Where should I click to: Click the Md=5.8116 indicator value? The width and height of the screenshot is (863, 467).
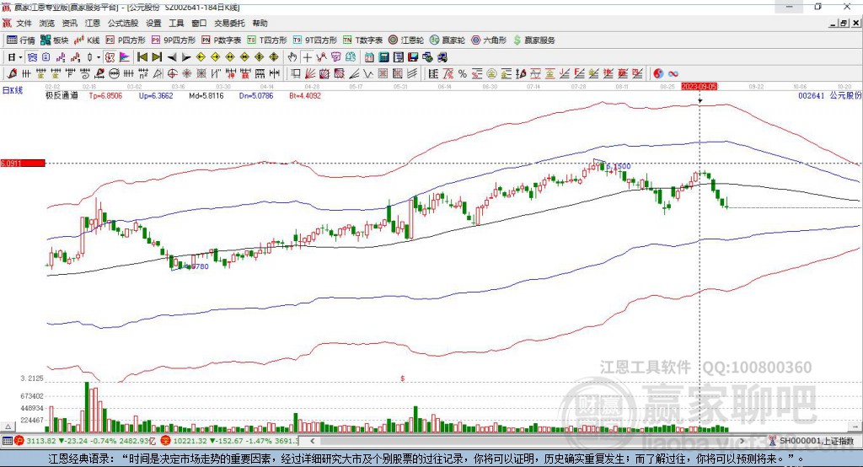click(x=206, y=95)
